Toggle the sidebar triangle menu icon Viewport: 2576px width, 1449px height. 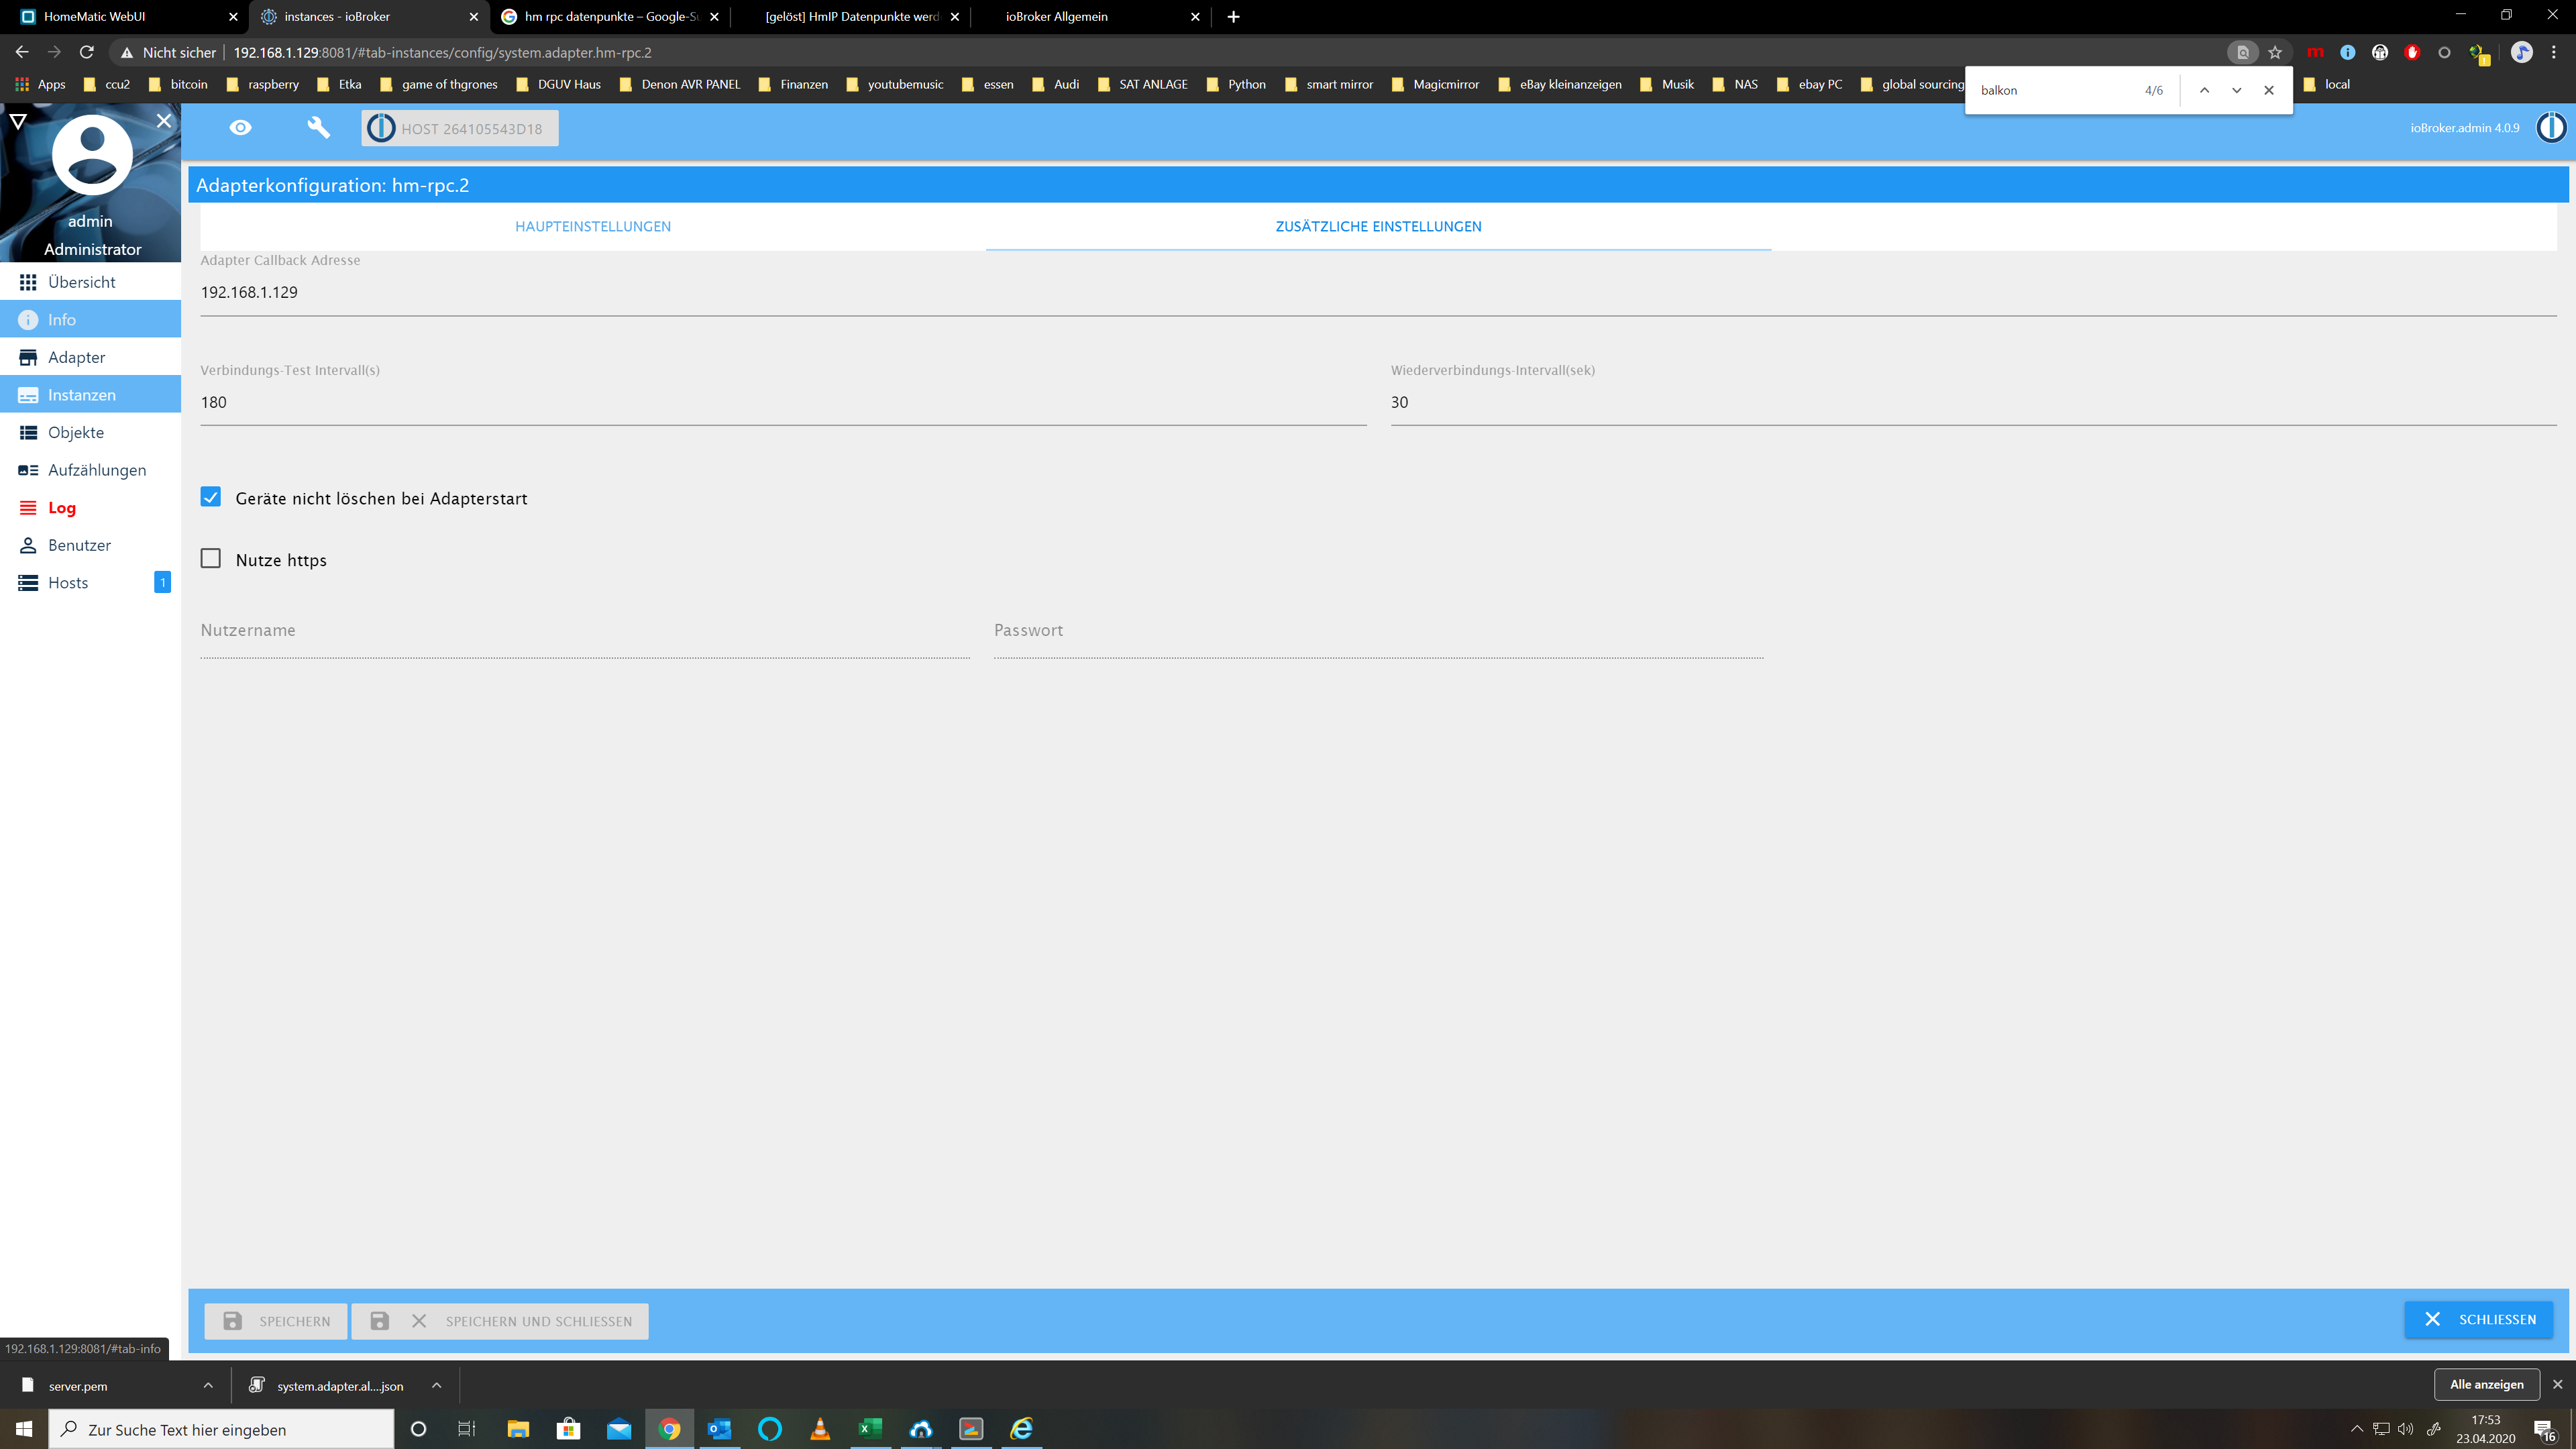pyautogui.click(x=18, y=121)
